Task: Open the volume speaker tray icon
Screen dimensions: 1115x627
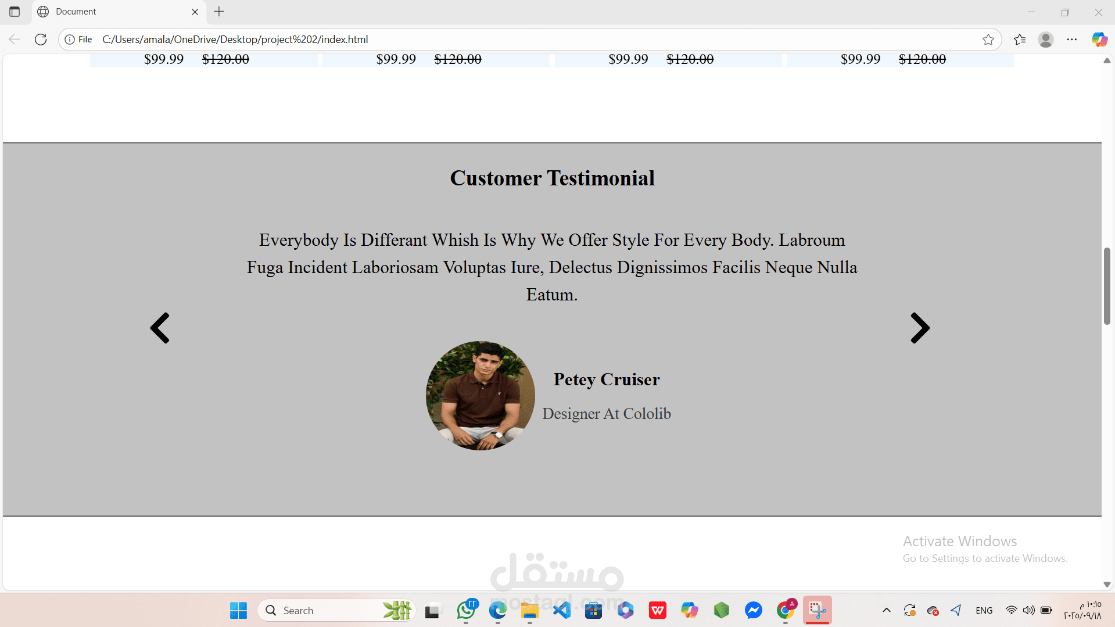Action: 1029,611
